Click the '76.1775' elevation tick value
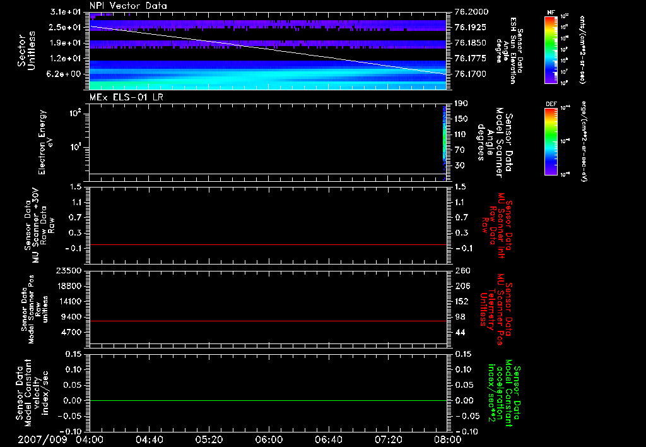This screenshot has height=447, width=646. point(471,59)
